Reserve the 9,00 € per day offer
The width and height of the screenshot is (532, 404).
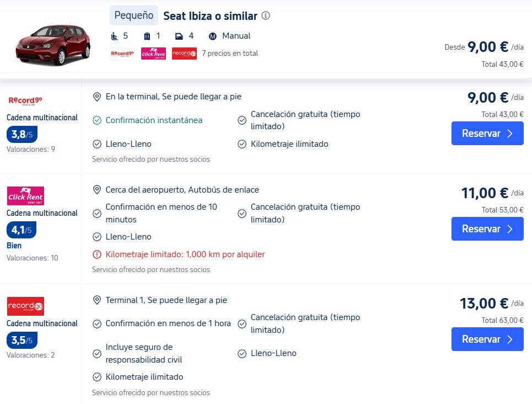click(x=487, y=134)
